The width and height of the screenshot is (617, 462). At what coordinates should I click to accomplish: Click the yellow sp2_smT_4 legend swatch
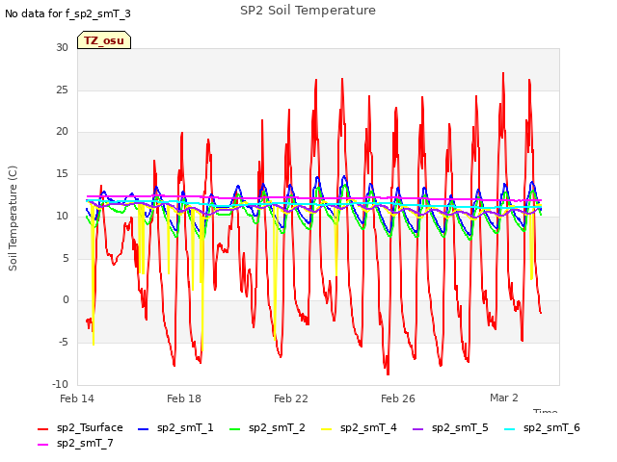(327, 429)
